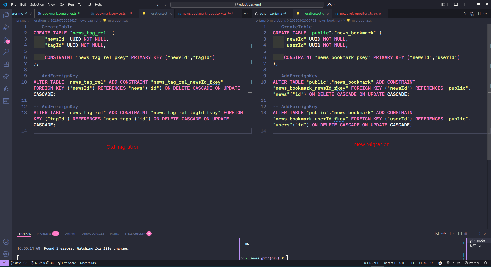The image size is (491, 267).
Task: Kill terminal with trash icon
Action: tap(466, 234)
